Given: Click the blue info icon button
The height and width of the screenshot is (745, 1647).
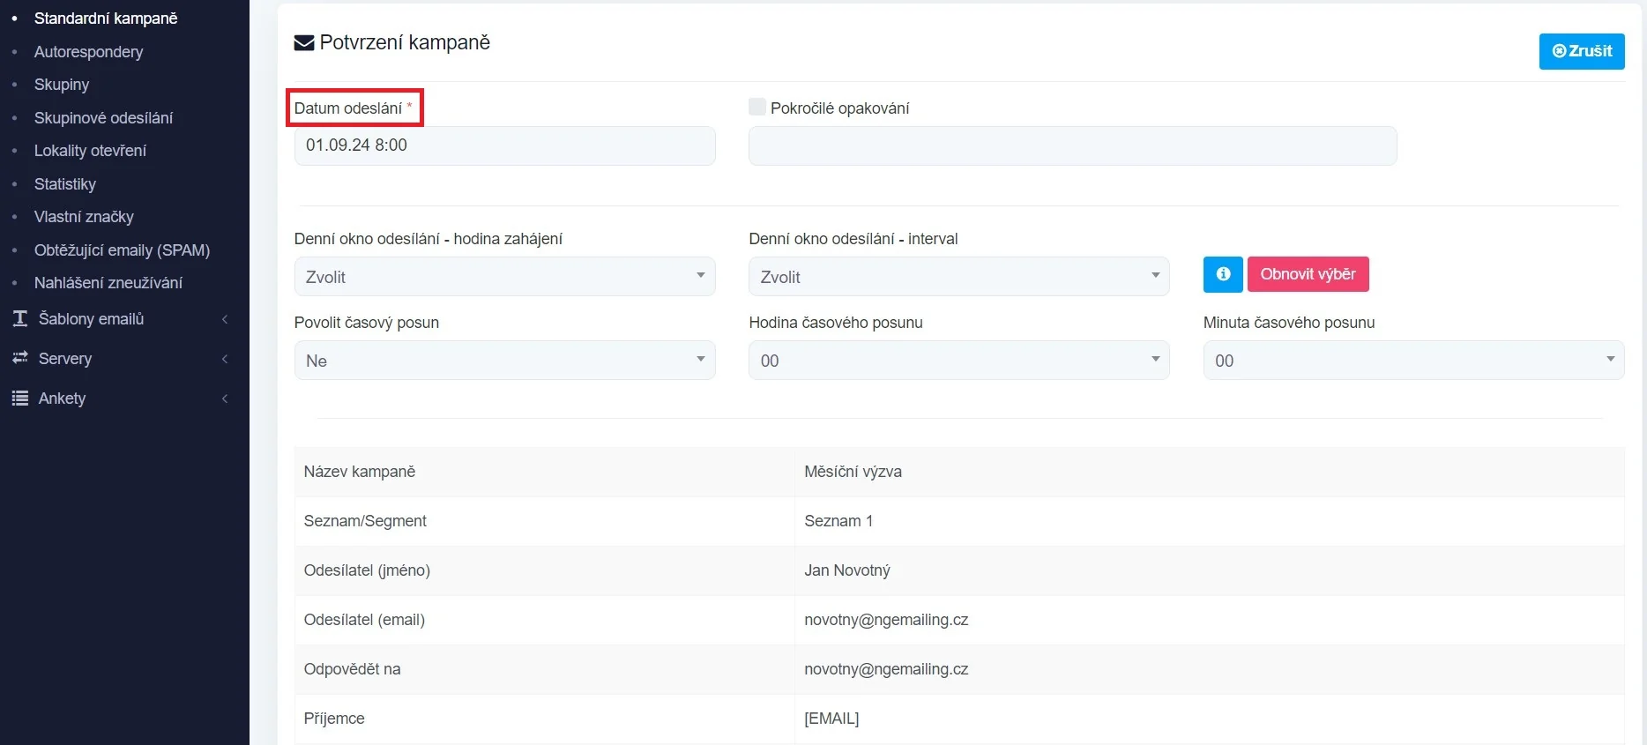Looking at the screenshot, I should (x=1222, y=274).
